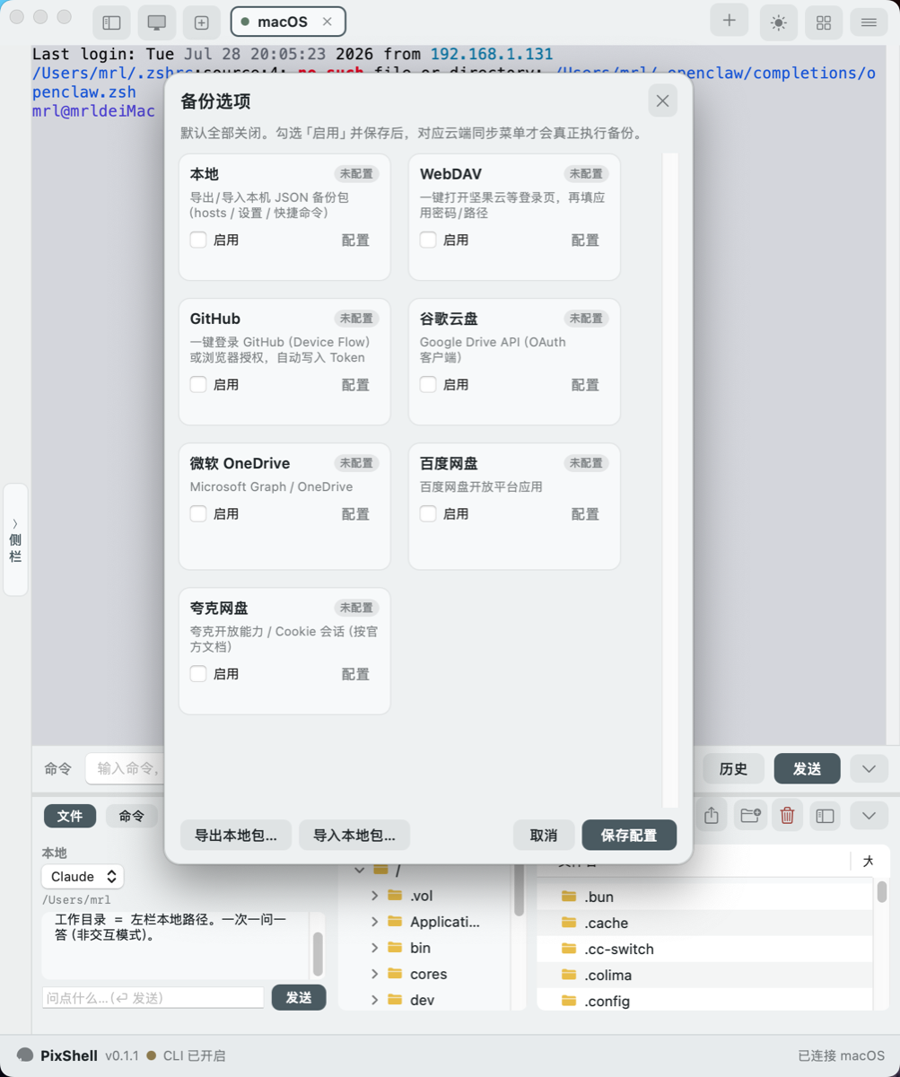Focus the 问点什么 input field
The image size is (900, 1077).
tap(153, 997)
